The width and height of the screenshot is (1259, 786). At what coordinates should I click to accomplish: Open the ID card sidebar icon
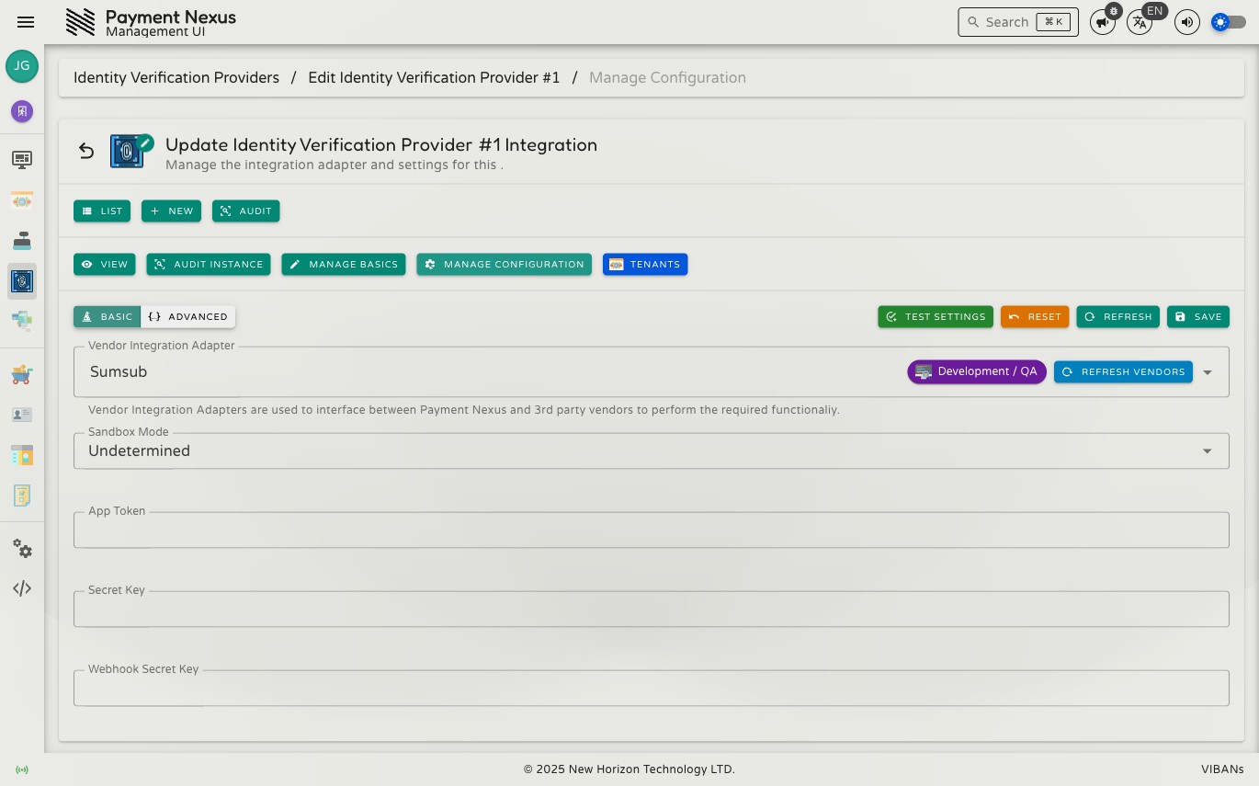[22, 415]
